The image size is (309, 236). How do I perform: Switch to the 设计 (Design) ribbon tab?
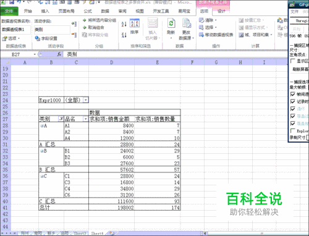point(221,11)
